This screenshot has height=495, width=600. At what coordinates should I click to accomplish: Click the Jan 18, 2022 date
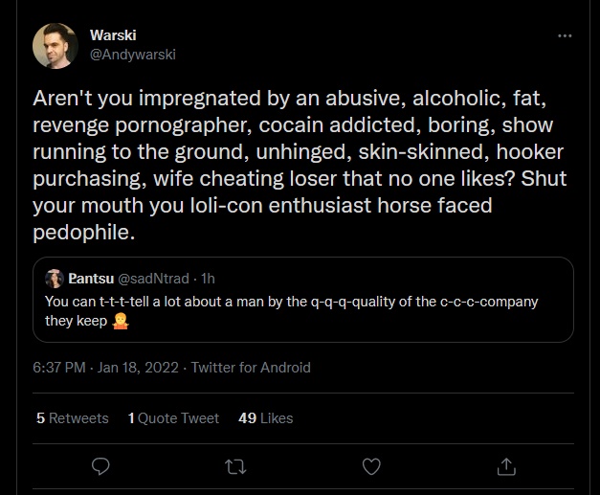tap(138, 368)
